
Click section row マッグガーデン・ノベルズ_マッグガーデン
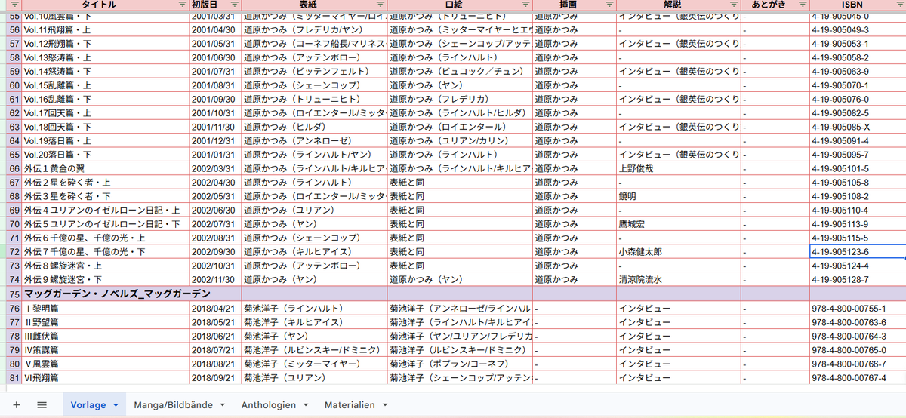click(x=117, y=294)
